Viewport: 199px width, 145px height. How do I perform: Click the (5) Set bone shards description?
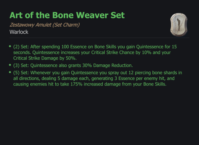tap(98, 78)
